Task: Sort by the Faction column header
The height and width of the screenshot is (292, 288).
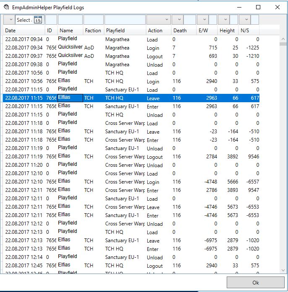Action: pyautogui.click(x=94, y=30)
